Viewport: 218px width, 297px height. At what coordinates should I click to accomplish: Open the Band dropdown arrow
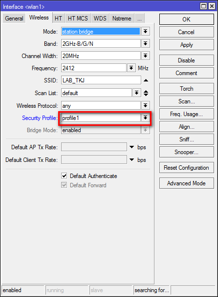tap(146, 44)
